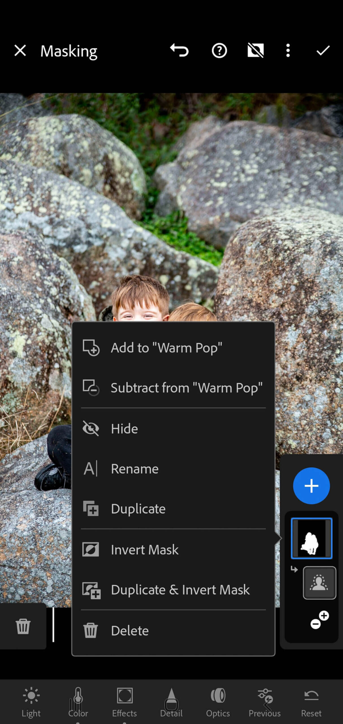Tap the trash icon at bottom left

coord(23,626)
